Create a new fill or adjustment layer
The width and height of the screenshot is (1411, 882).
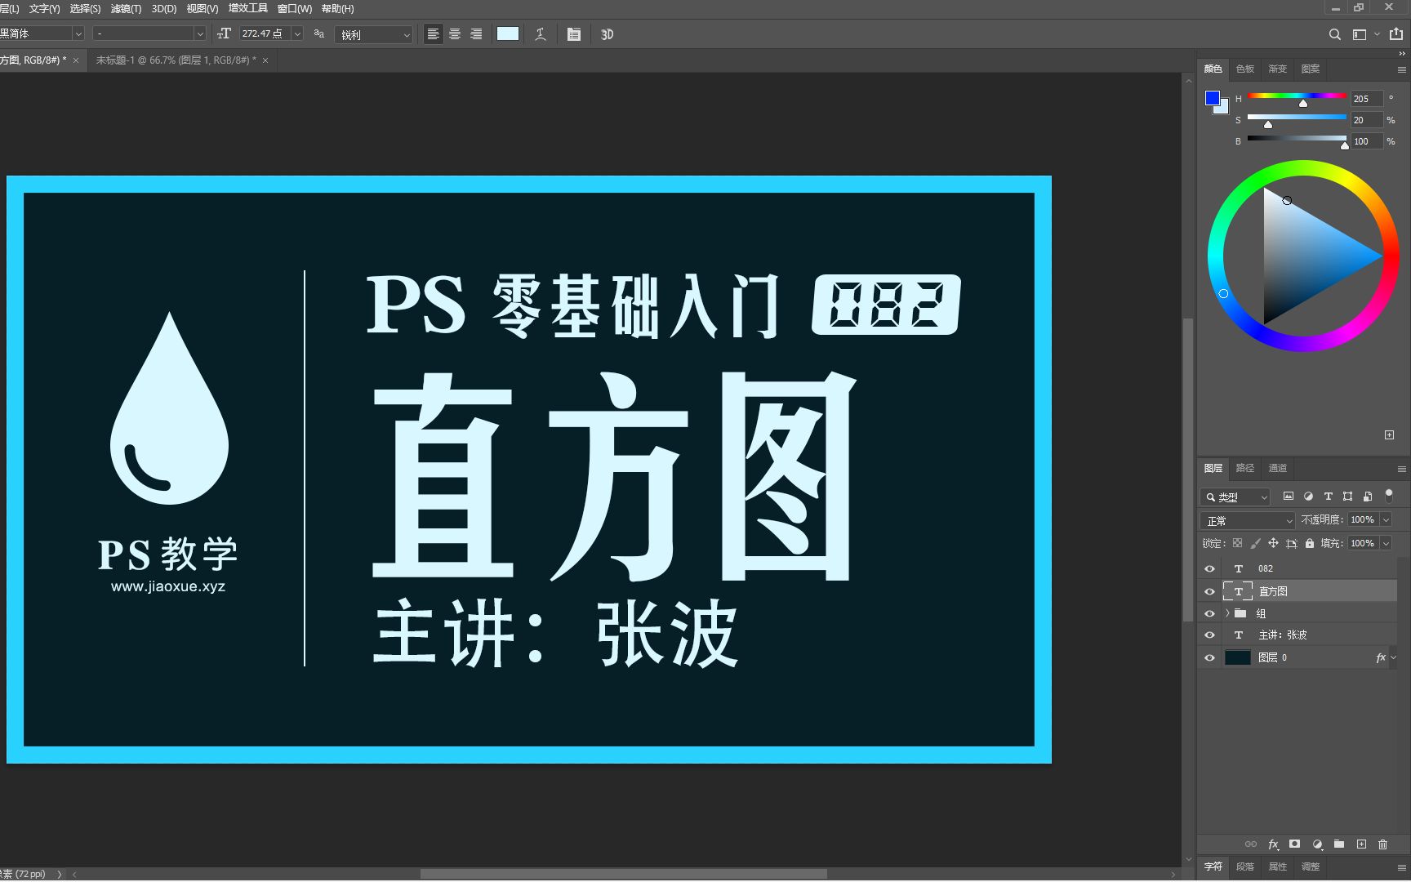1317,844
